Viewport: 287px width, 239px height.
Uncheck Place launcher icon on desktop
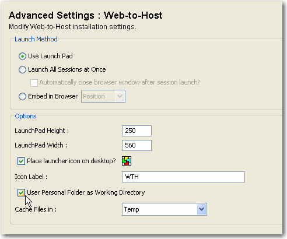tap(21, 161)
